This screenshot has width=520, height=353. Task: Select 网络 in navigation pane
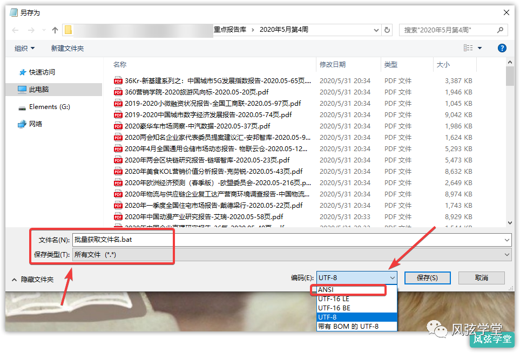[x=35, y=124]
